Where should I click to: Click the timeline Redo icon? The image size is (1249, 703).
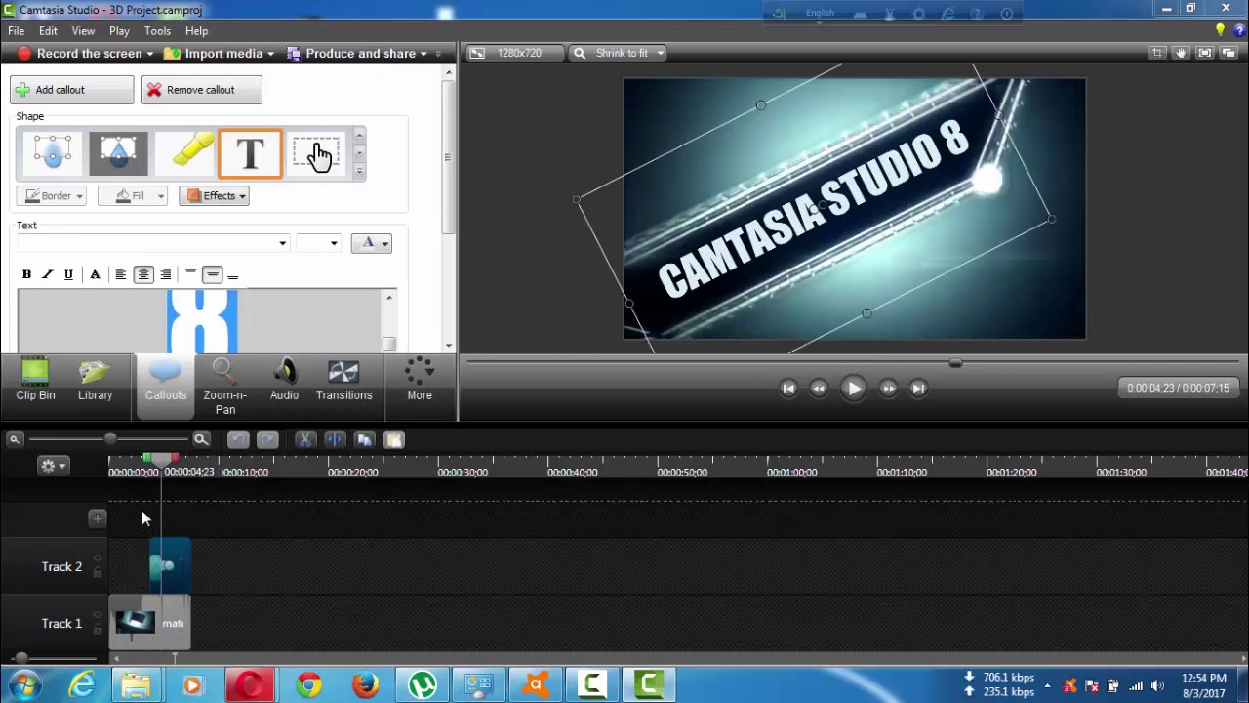click(x=267, y=440)
